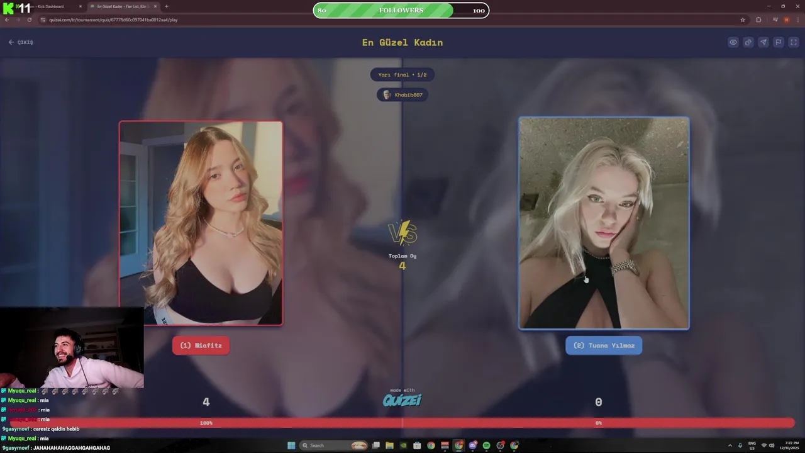
Task: Close the Kick Dashboard tab
Action: pyautogui.click(x=80, y=6)
